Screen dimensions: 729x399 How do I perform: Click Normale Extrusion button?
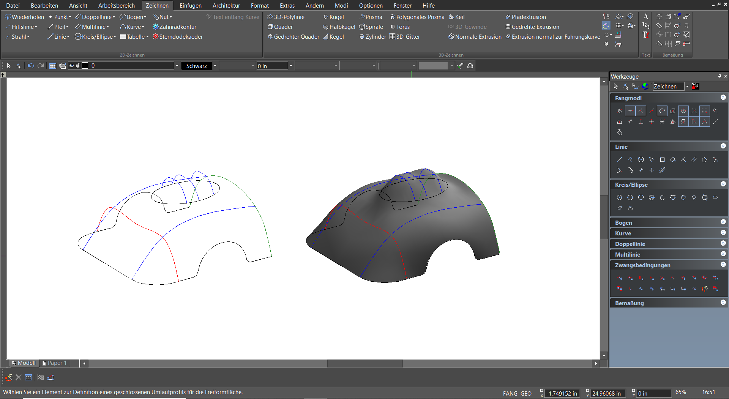coord(475,37)
